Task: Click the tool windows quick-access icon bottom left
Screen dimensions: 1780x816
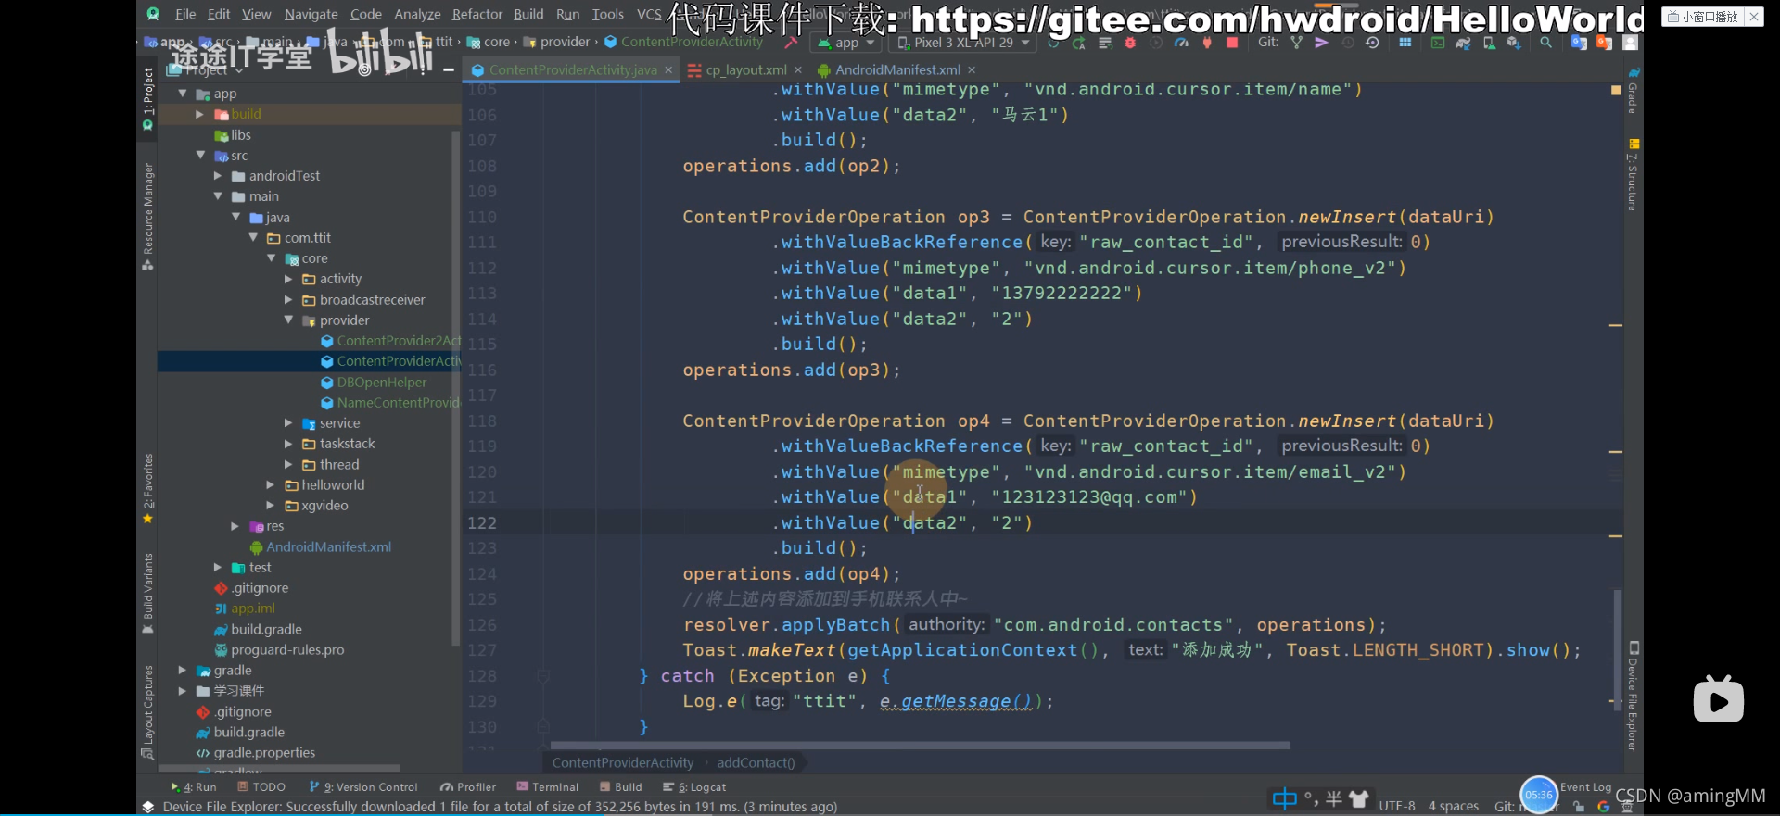Action: coord(147,807)
